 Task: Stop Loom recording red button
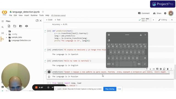point(36,87)
